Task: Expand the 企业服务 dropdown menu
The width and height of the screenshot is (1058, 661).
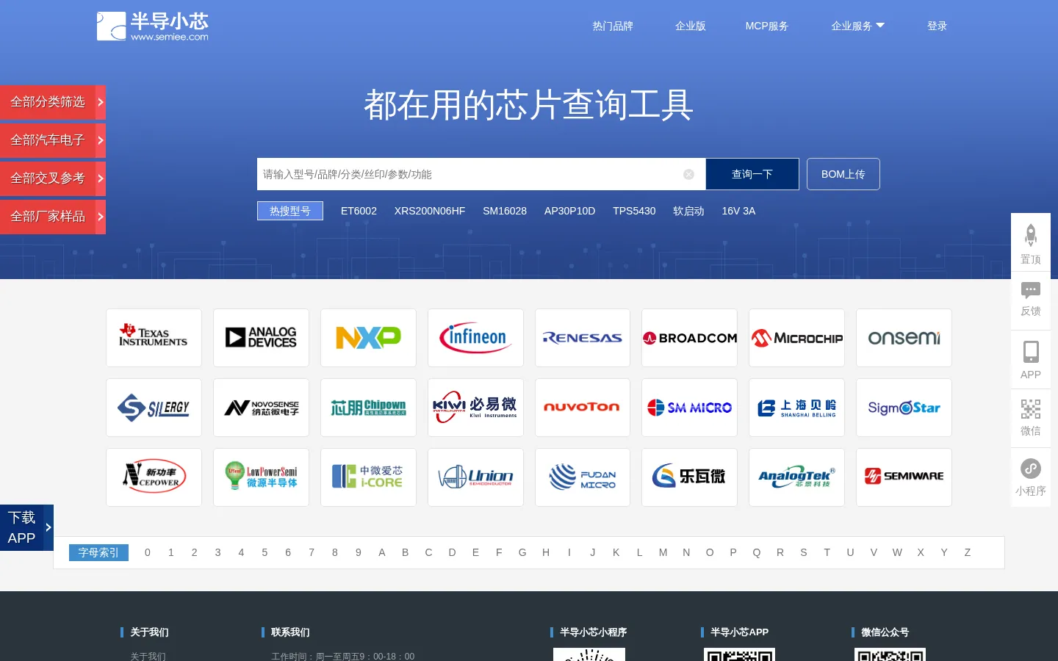Action: (857, 26)
